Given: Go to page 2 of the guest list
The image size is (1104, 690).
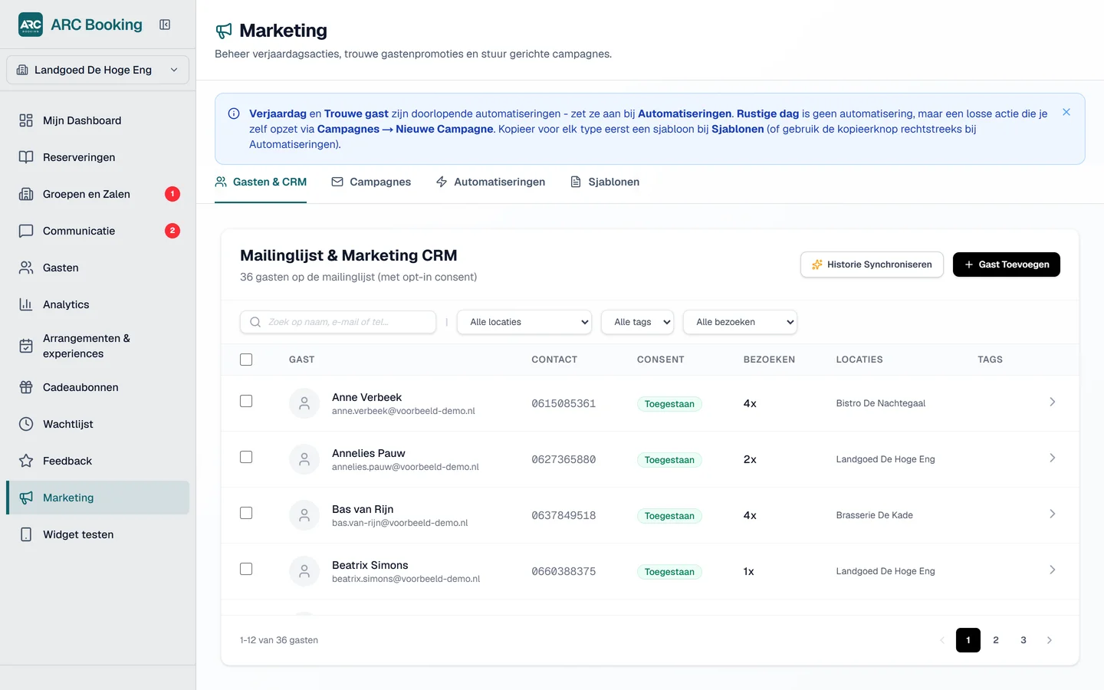Looking at the screenshot, I should pyautogui.click(x=996, y=640).
